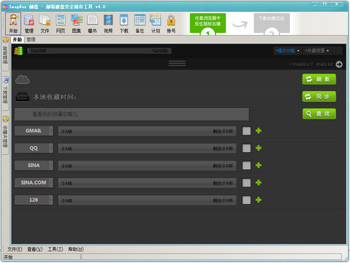This screenshot has height=263, width=350.
Task: Open the 文件 locked files toolbar icon
Action: (x=45, y=23)
